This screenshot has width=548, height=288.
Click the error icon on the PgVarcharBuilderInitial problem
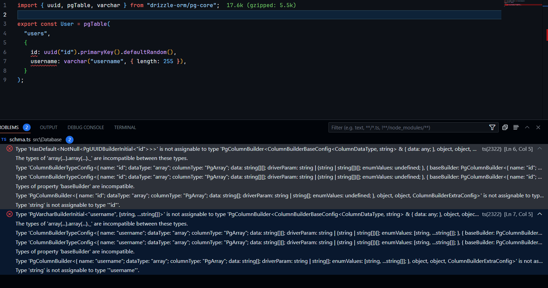[x=10, y=214]
